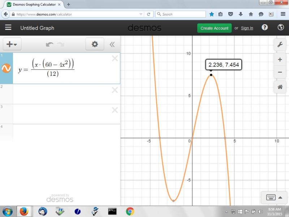Delete expression 1 with its X
289x217 pixels.
point(115,59)
